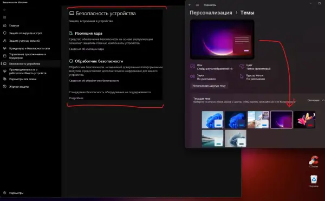The height and width of the screenshot is (201, 325).
Task: Collapse Текущая тема section with chevron
Action: [323, 100]
